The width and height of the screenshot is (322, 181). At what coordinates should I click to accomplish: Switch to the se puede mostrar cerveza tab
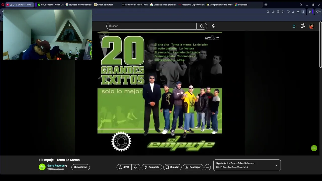click(x=78, y=5)
